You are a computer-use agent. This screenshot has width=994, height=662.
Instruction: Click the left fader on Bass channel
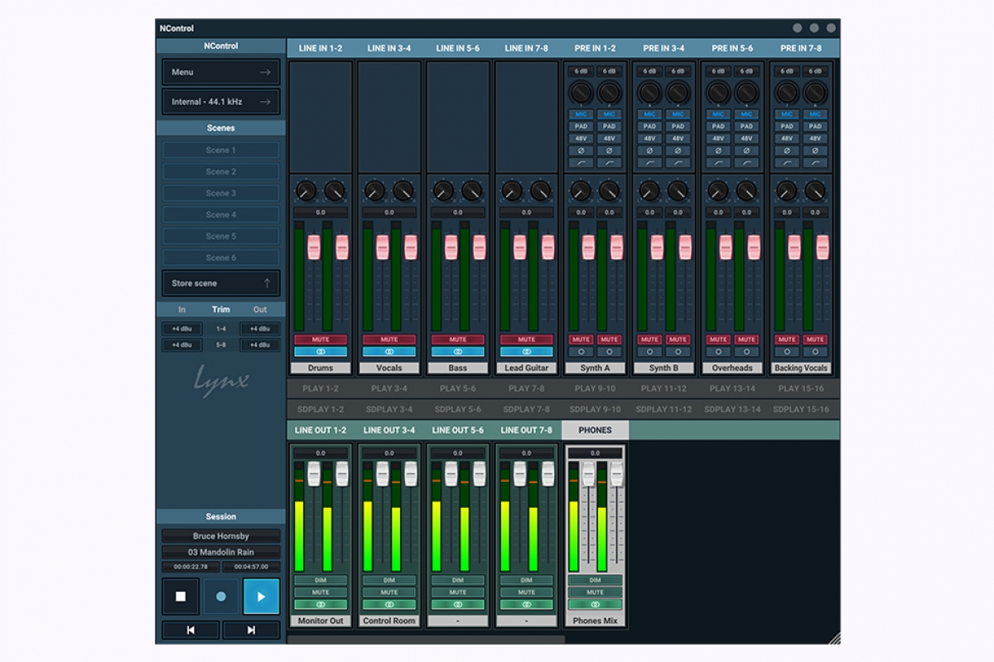[451, 247]
